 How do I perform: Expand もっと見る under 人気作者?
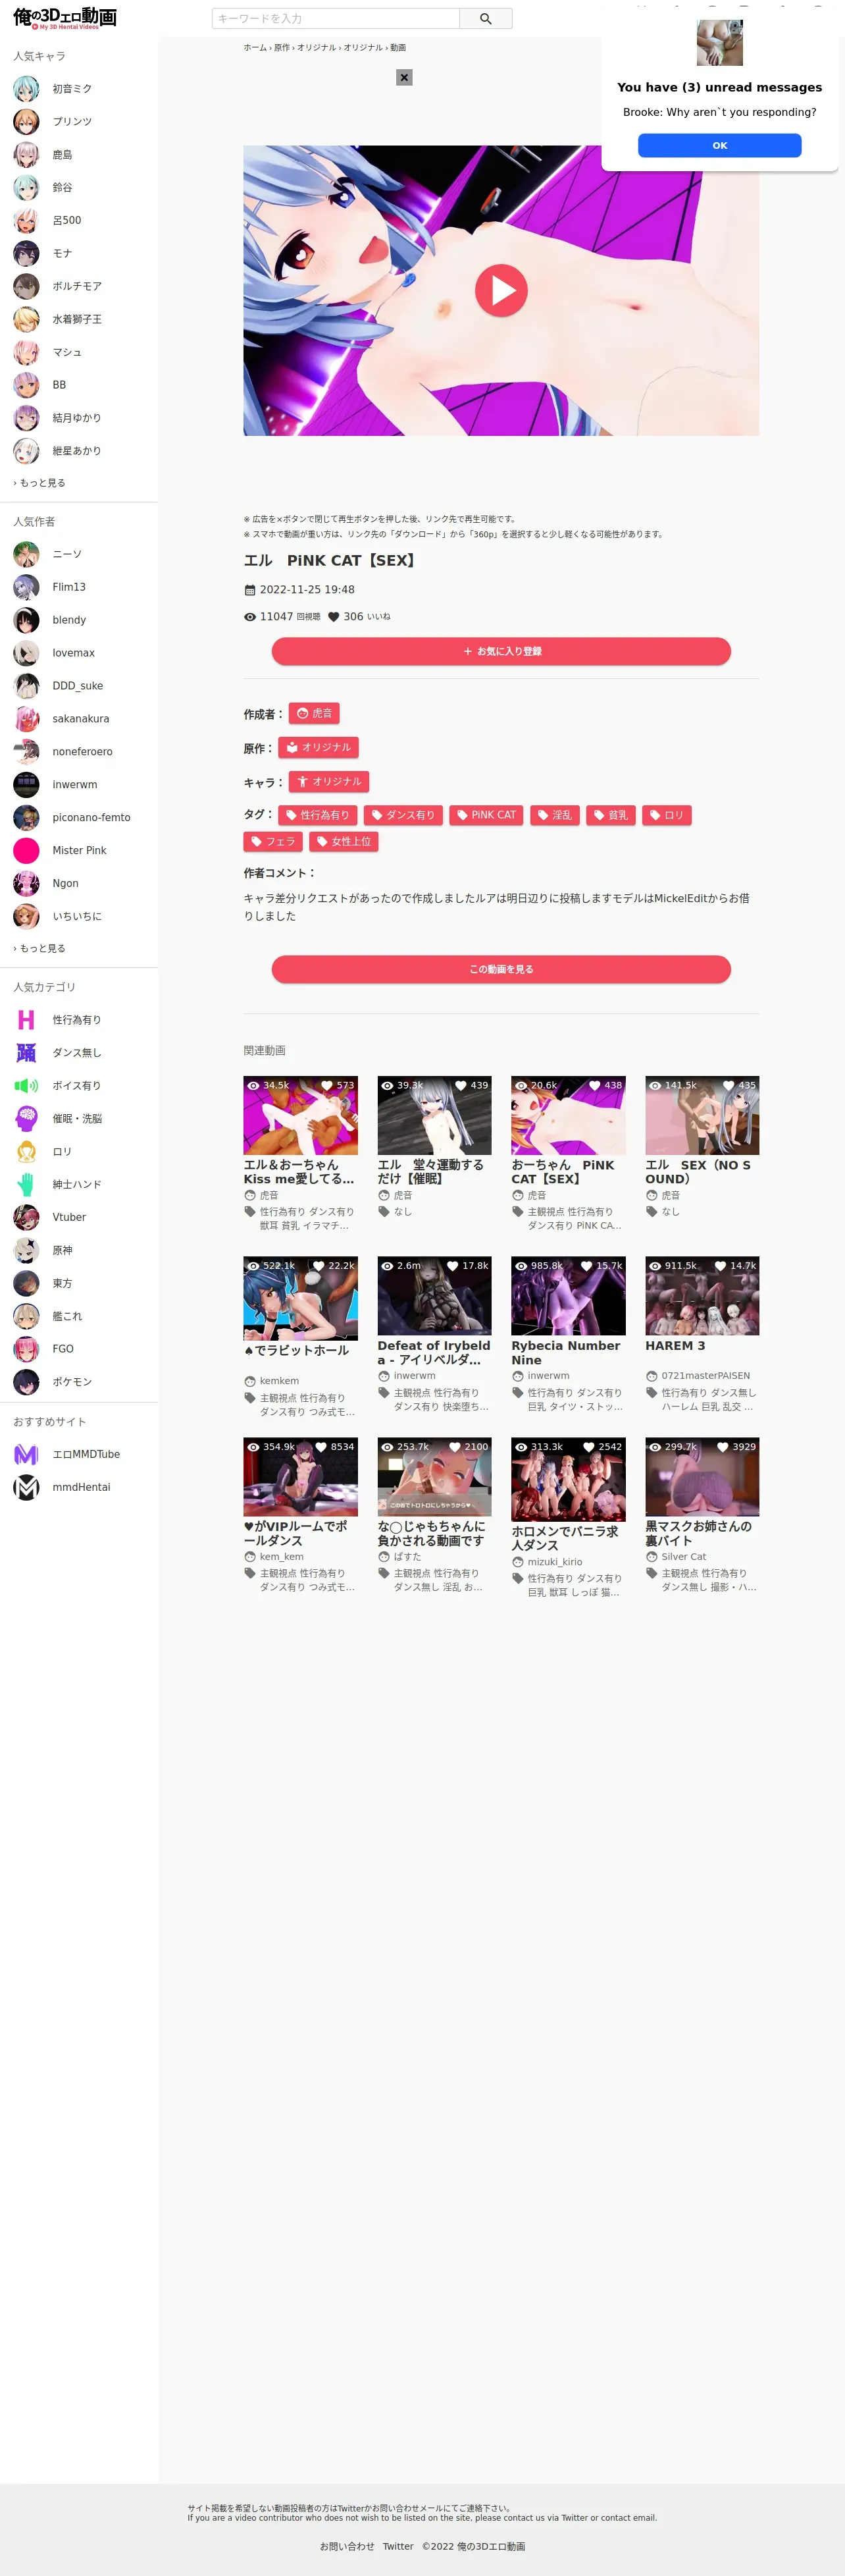[40, 948]
